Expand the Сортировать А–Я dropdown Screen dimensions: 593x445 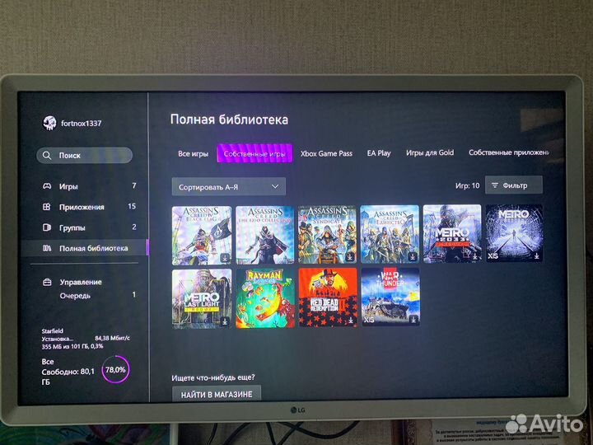click(x=229, y=186)
